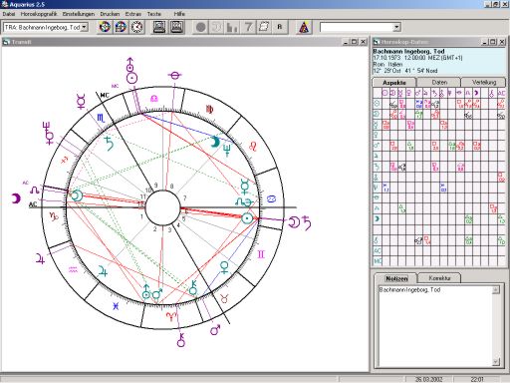The image size is (510, 383).
Task: Click the colorful pyramid toolbar icon
Action: pyautogui.click(x=304, y=27)
